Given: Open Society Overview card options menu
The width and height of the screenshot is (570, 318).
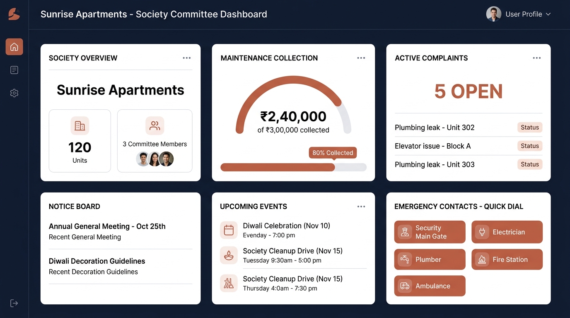Looking at the screenshot, I should 187,58.
